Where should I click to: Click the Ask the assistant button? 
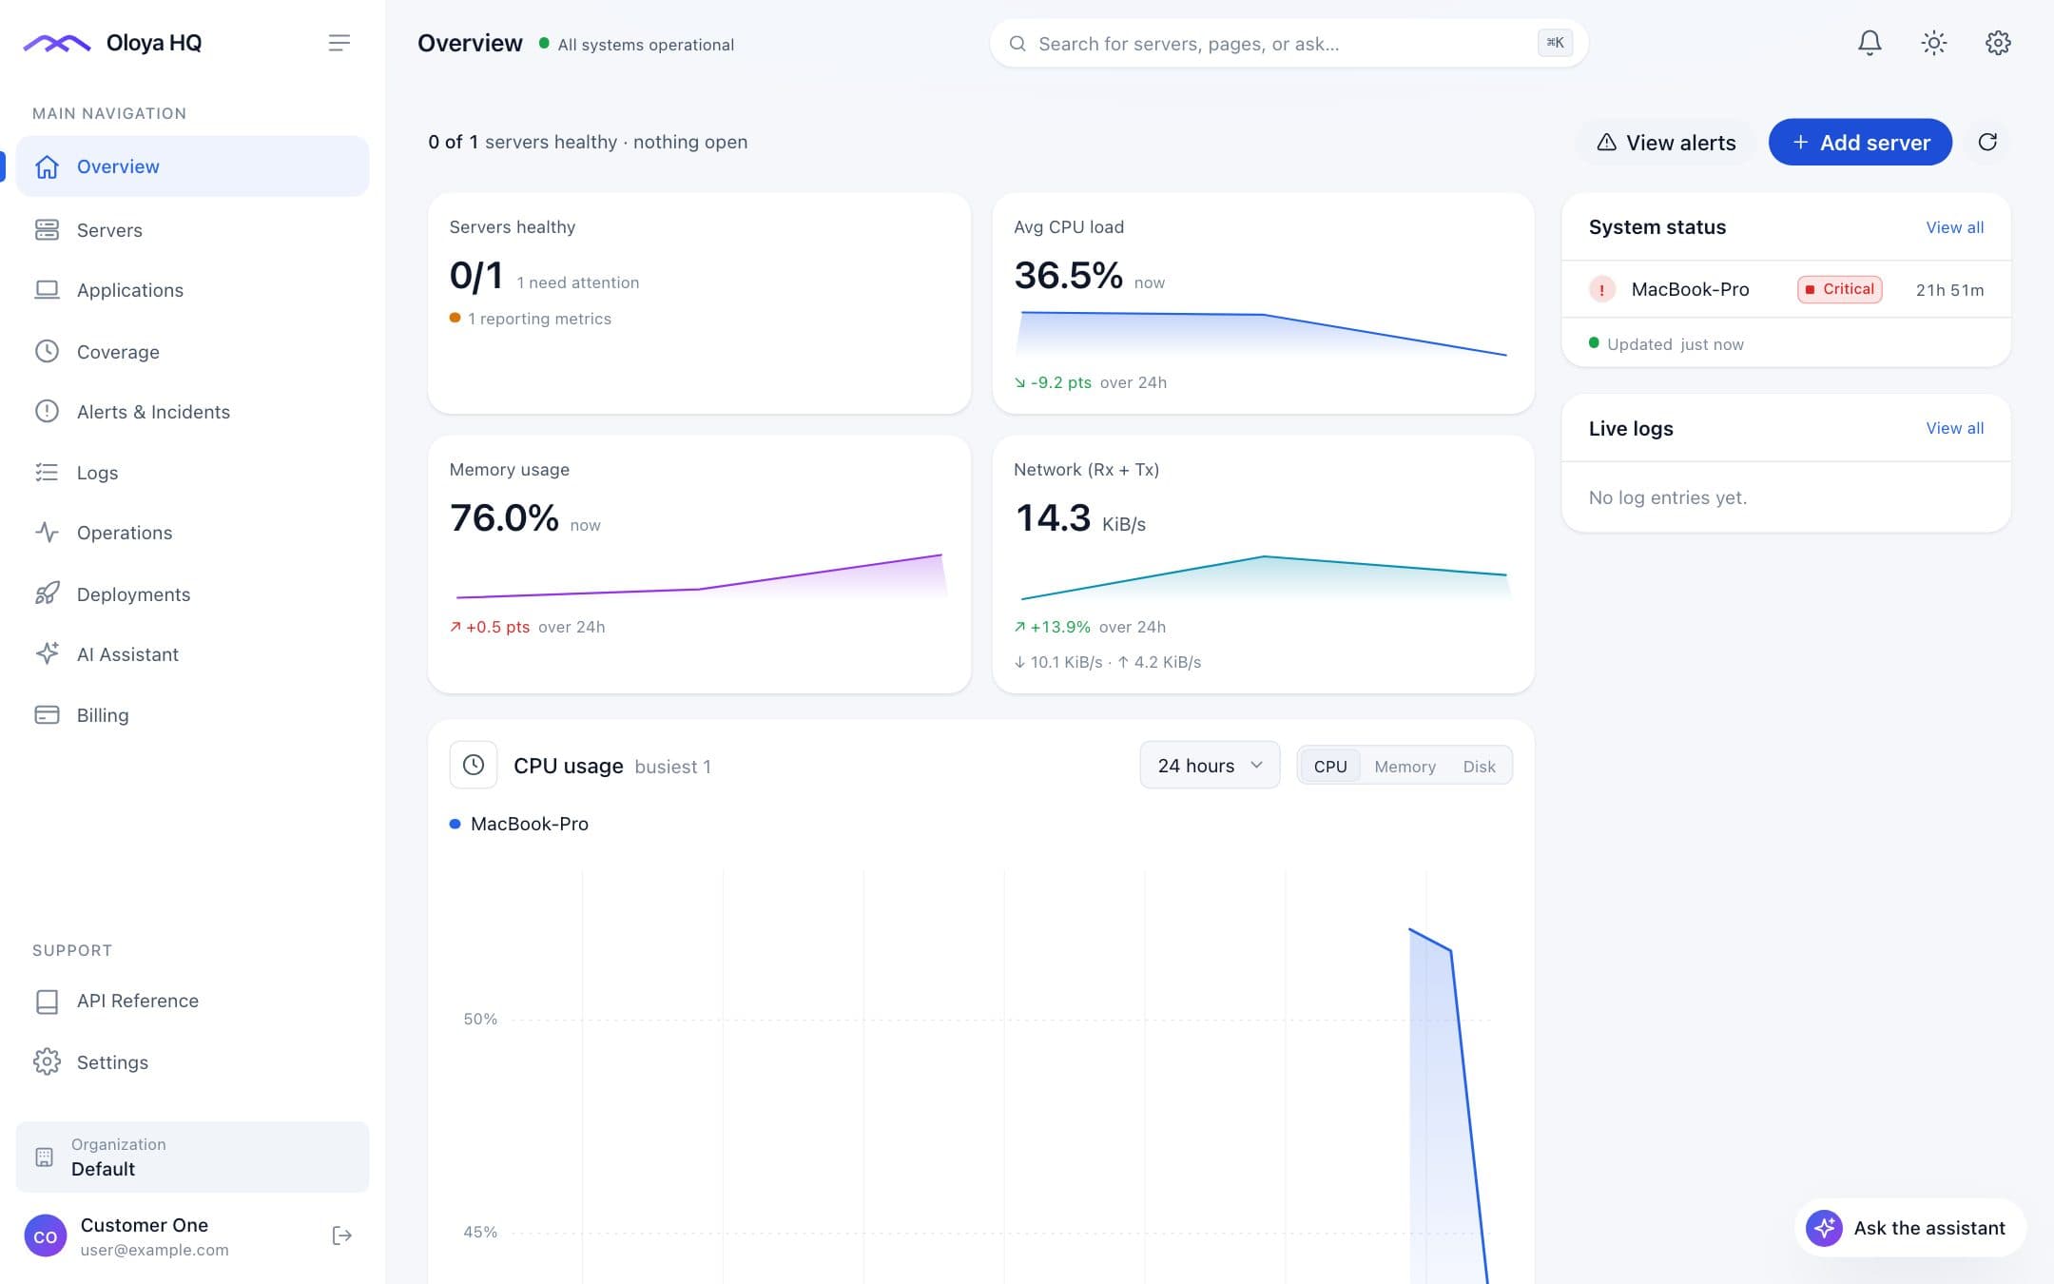pos(1910,1228)
